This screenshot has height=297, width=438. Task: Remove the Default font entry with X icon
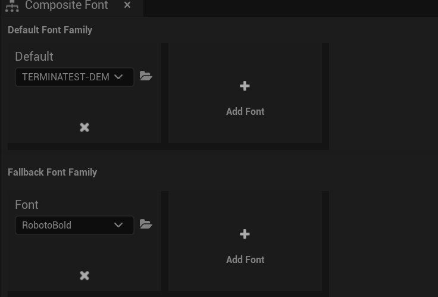(x=85, y=127)
